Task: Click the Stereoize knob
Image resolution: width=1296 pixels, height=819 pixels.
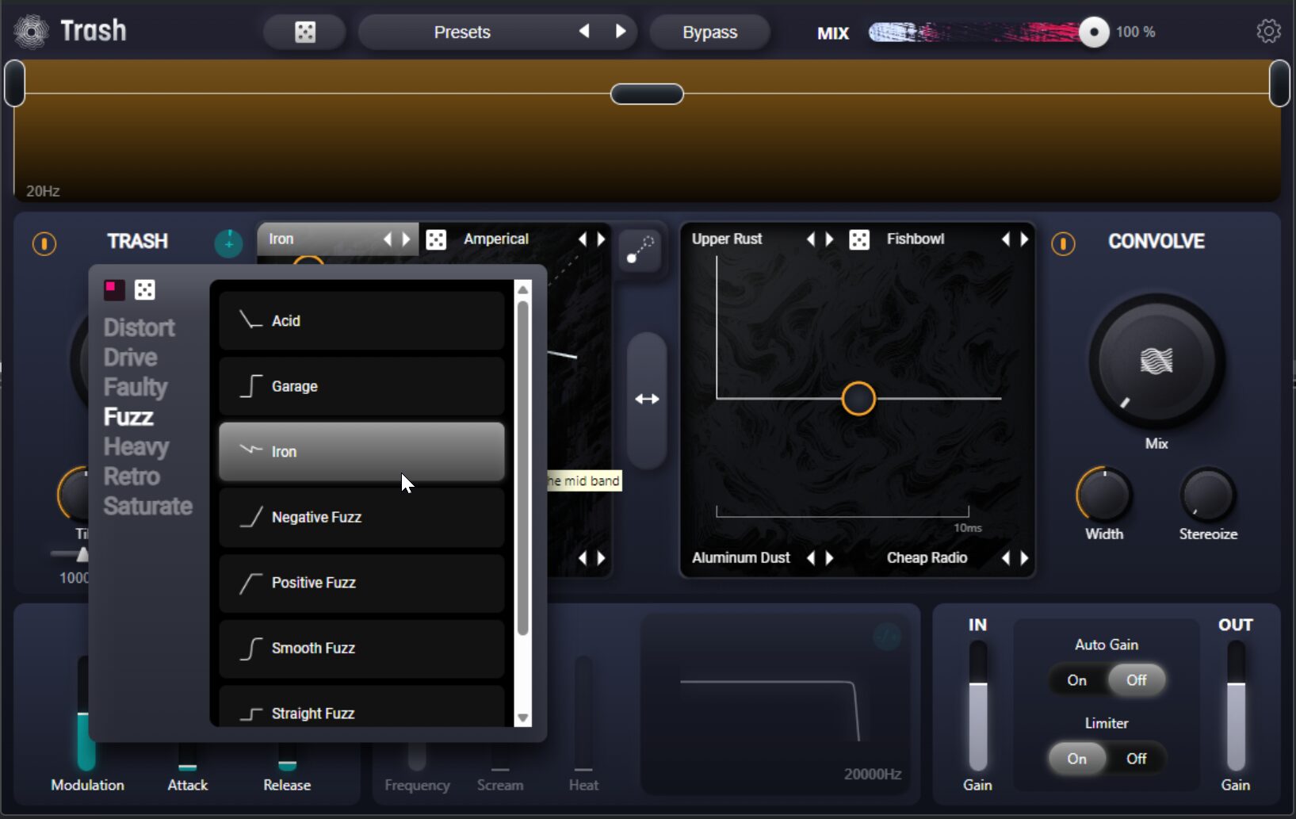Action: click(x=1208, y=496)
